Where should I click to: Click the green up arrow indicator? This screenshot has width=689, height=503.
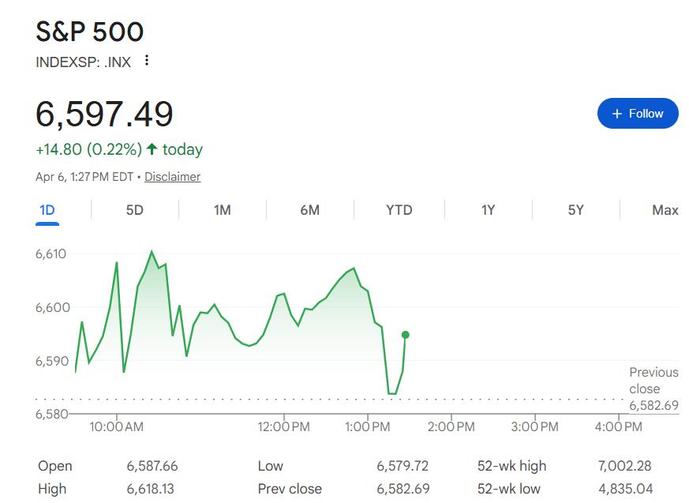point(152,149)
